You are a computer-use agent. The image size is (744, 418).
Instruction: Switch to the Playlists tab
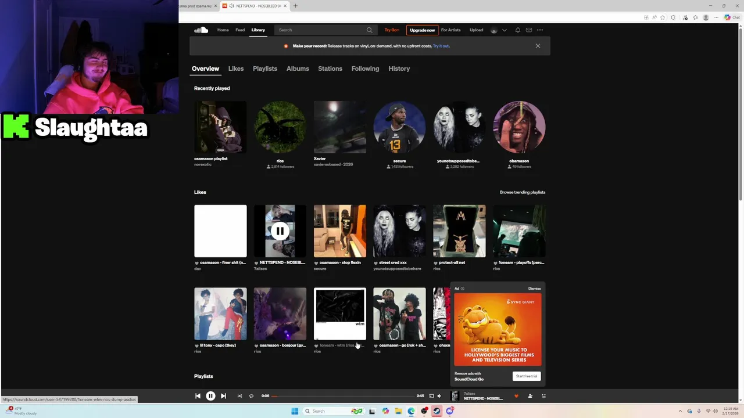coord(265,69)
